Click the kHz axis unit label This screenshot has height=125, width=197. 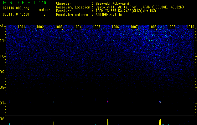click(x=3, y=25)
